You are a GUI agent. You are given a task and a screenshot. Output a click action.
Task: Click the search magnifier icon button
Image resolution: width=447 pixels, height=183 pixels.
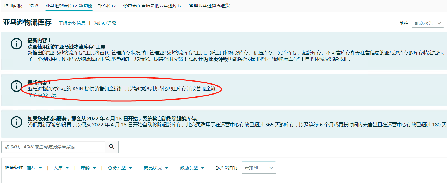[112, 147]
